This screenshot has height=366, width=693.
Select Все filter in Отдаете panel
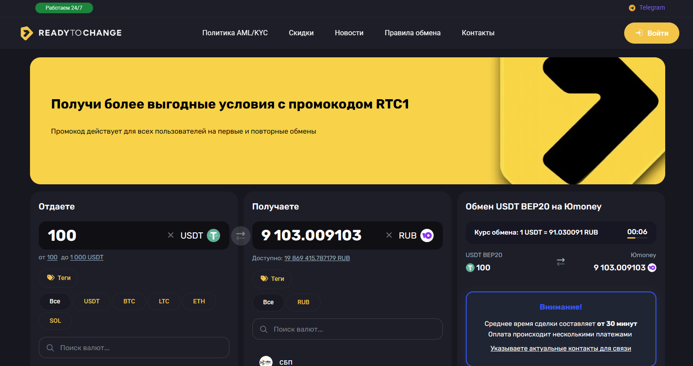(55, 302)
